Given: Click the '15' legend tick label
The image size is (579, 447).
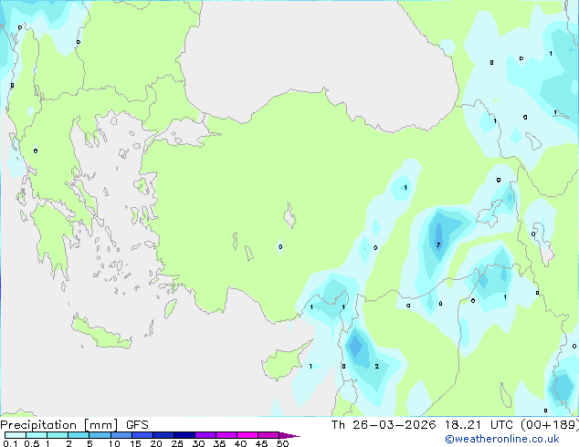Looking at the screenshot, I should coord(135,443).
